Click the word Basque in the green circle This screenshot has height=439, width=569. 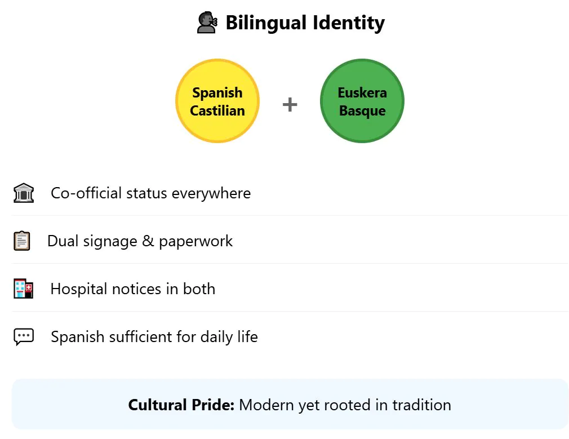(362, 110)
